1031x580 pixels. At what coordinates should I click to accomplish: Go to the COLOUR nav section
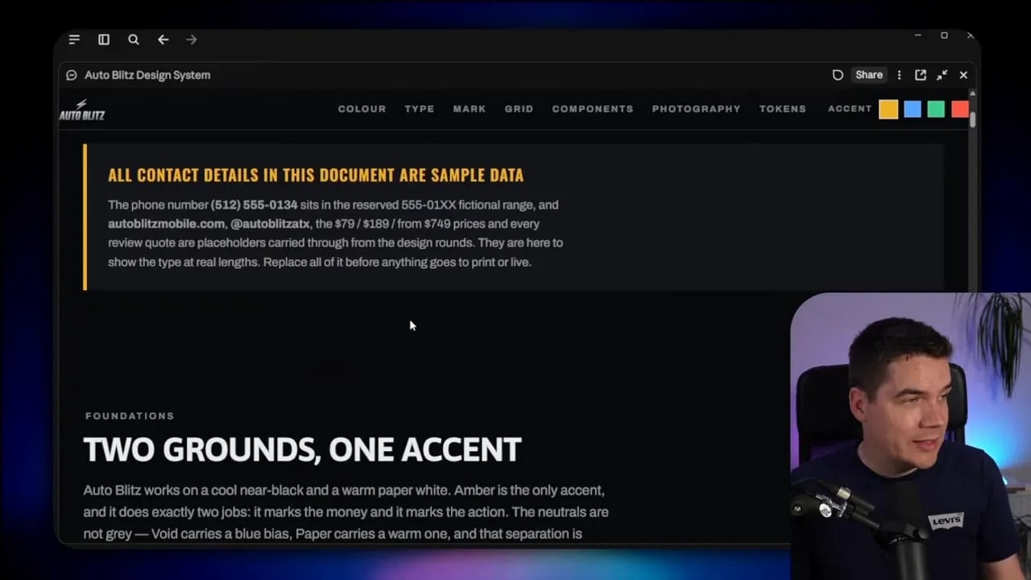tap(362, 109)
